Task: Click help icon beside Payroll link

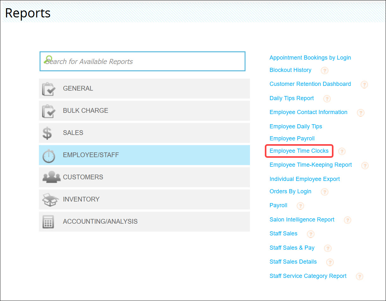Action: (x=300, y=206)
